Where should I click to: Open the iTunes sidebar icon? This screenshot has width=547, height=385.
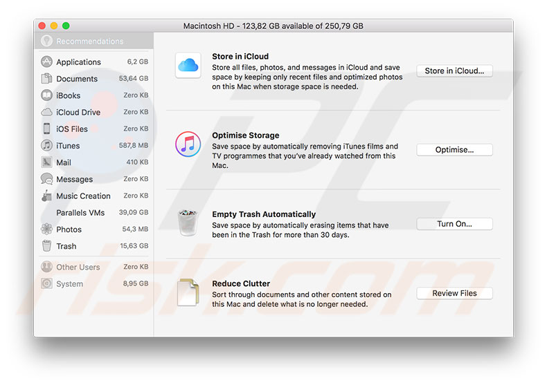click(46, 146)
